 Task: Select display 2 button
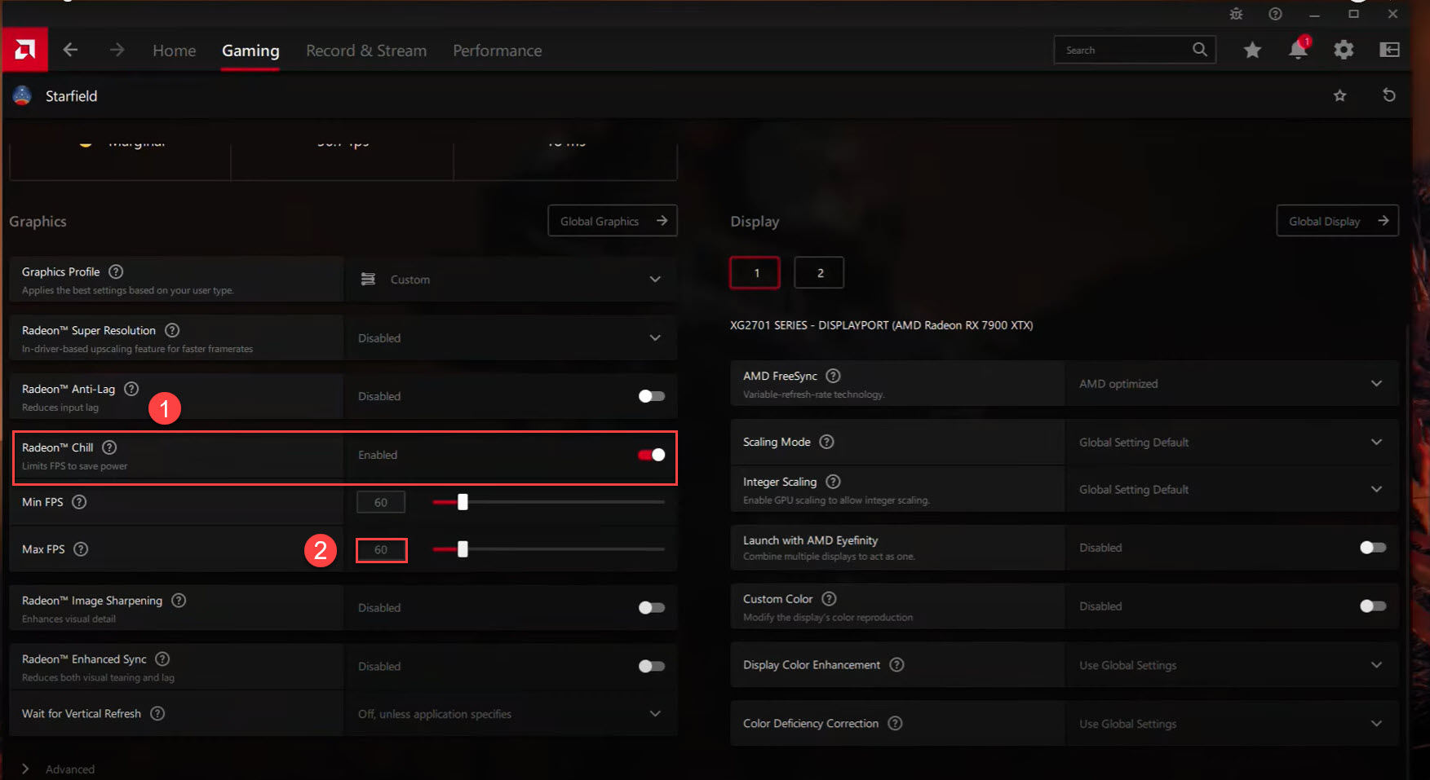pos(819,273)
